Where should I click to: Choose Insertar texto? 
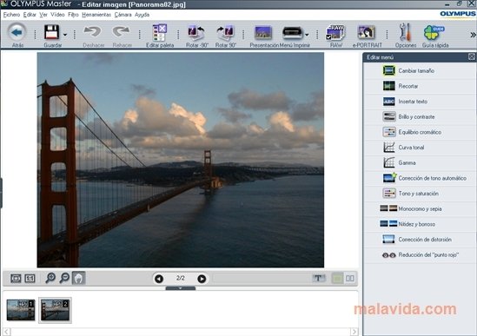click(x=420, y=102)
